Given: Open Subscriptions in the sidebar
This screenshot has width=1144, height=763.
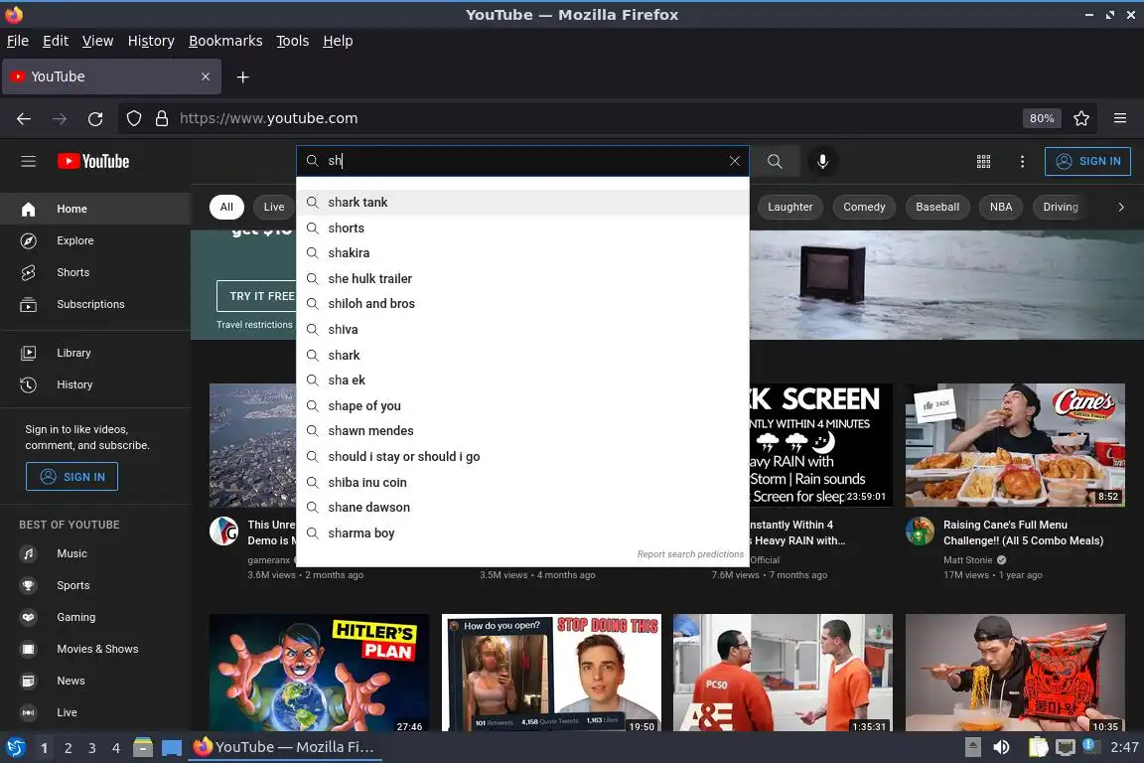Looking at the screenshot, I should click(x=95, y=304).
